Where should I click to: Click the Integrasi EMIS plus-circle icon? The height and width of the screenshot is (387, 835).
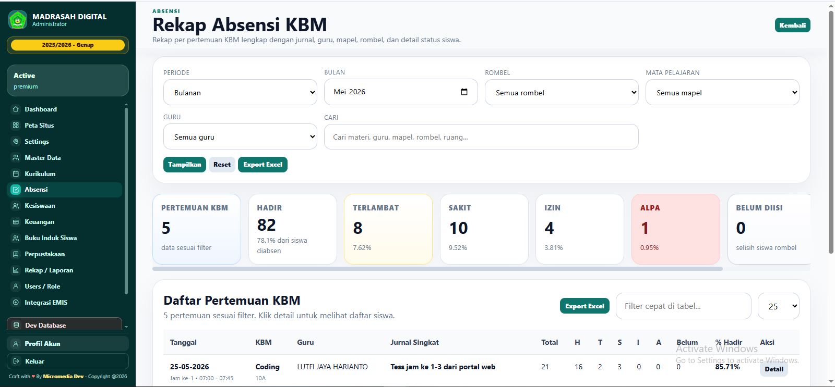point(16,303)
